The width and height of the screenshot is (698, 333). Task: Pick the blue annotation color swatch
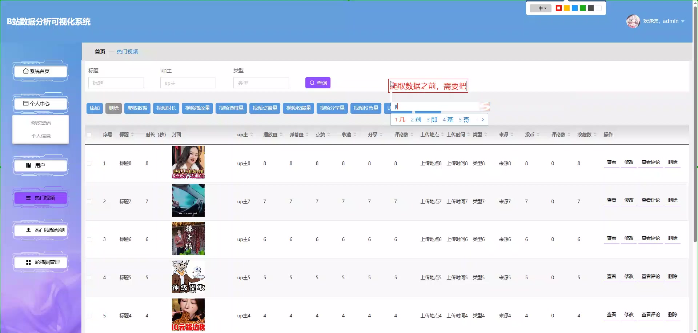coord(575,8)
